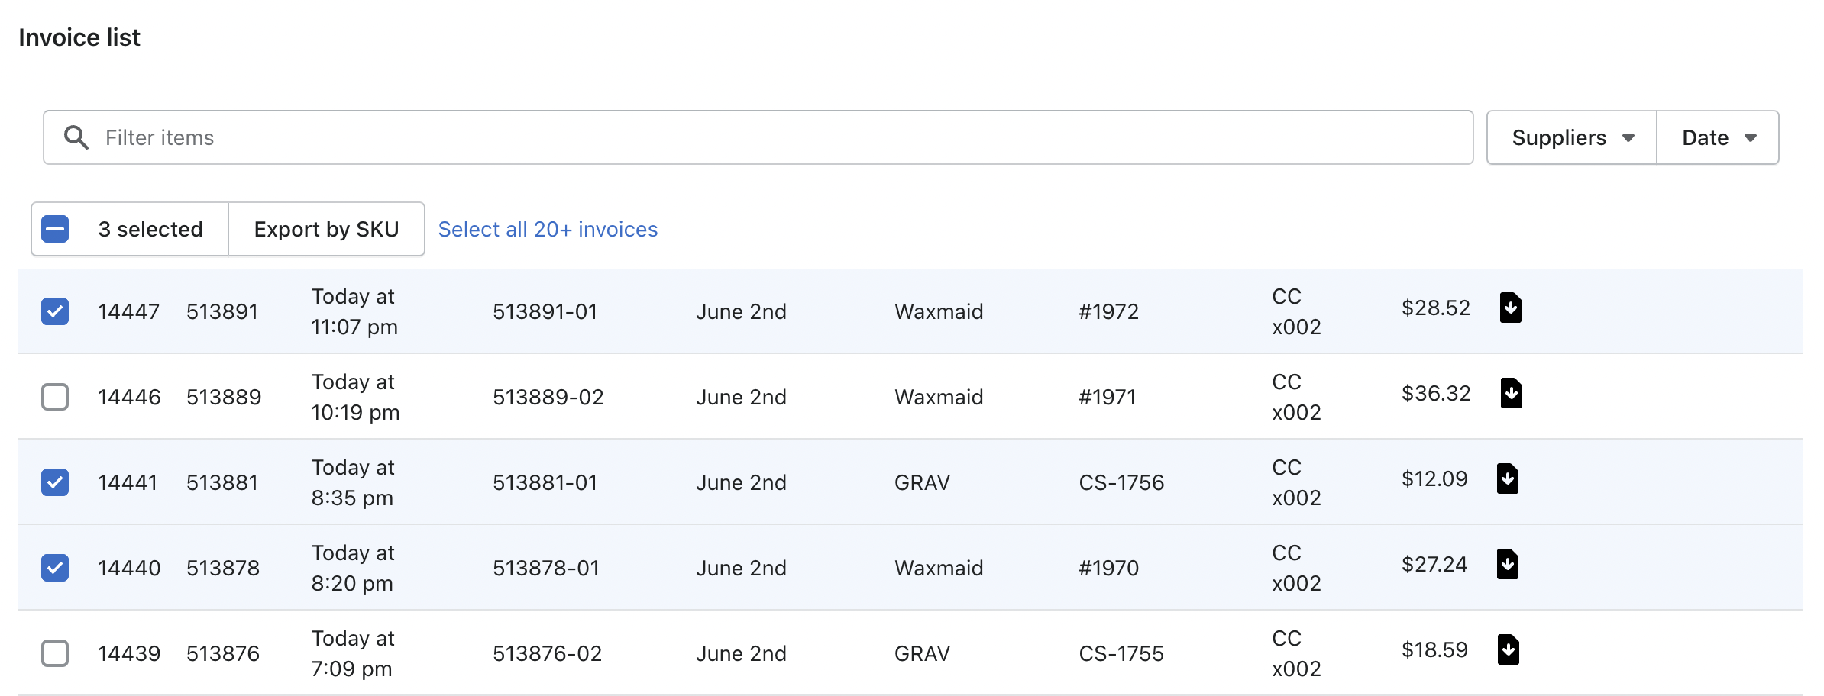Toggle the bulk selection checkbox

[x=55, y=229]
